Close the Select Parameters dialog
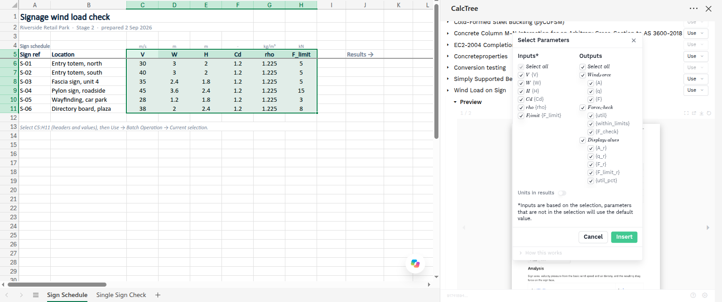The image size is (722, 302). point(634,40)
